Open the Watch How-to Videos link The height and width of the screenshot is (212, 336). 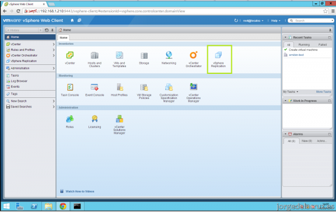coord(80,191)
